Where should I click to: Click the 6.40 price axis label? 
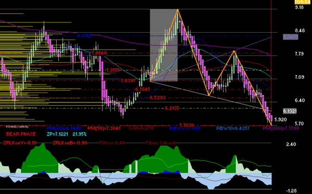point(300,100)
